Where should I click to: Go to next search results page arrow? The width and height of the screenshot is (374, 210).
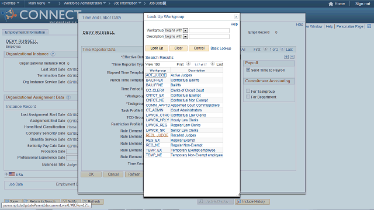coord(212,64)
